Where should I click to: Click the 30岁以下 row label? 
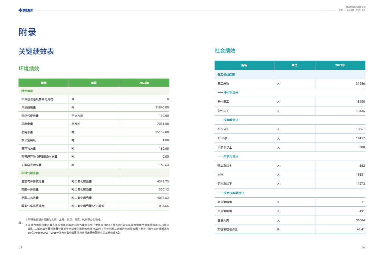(223, 129)
